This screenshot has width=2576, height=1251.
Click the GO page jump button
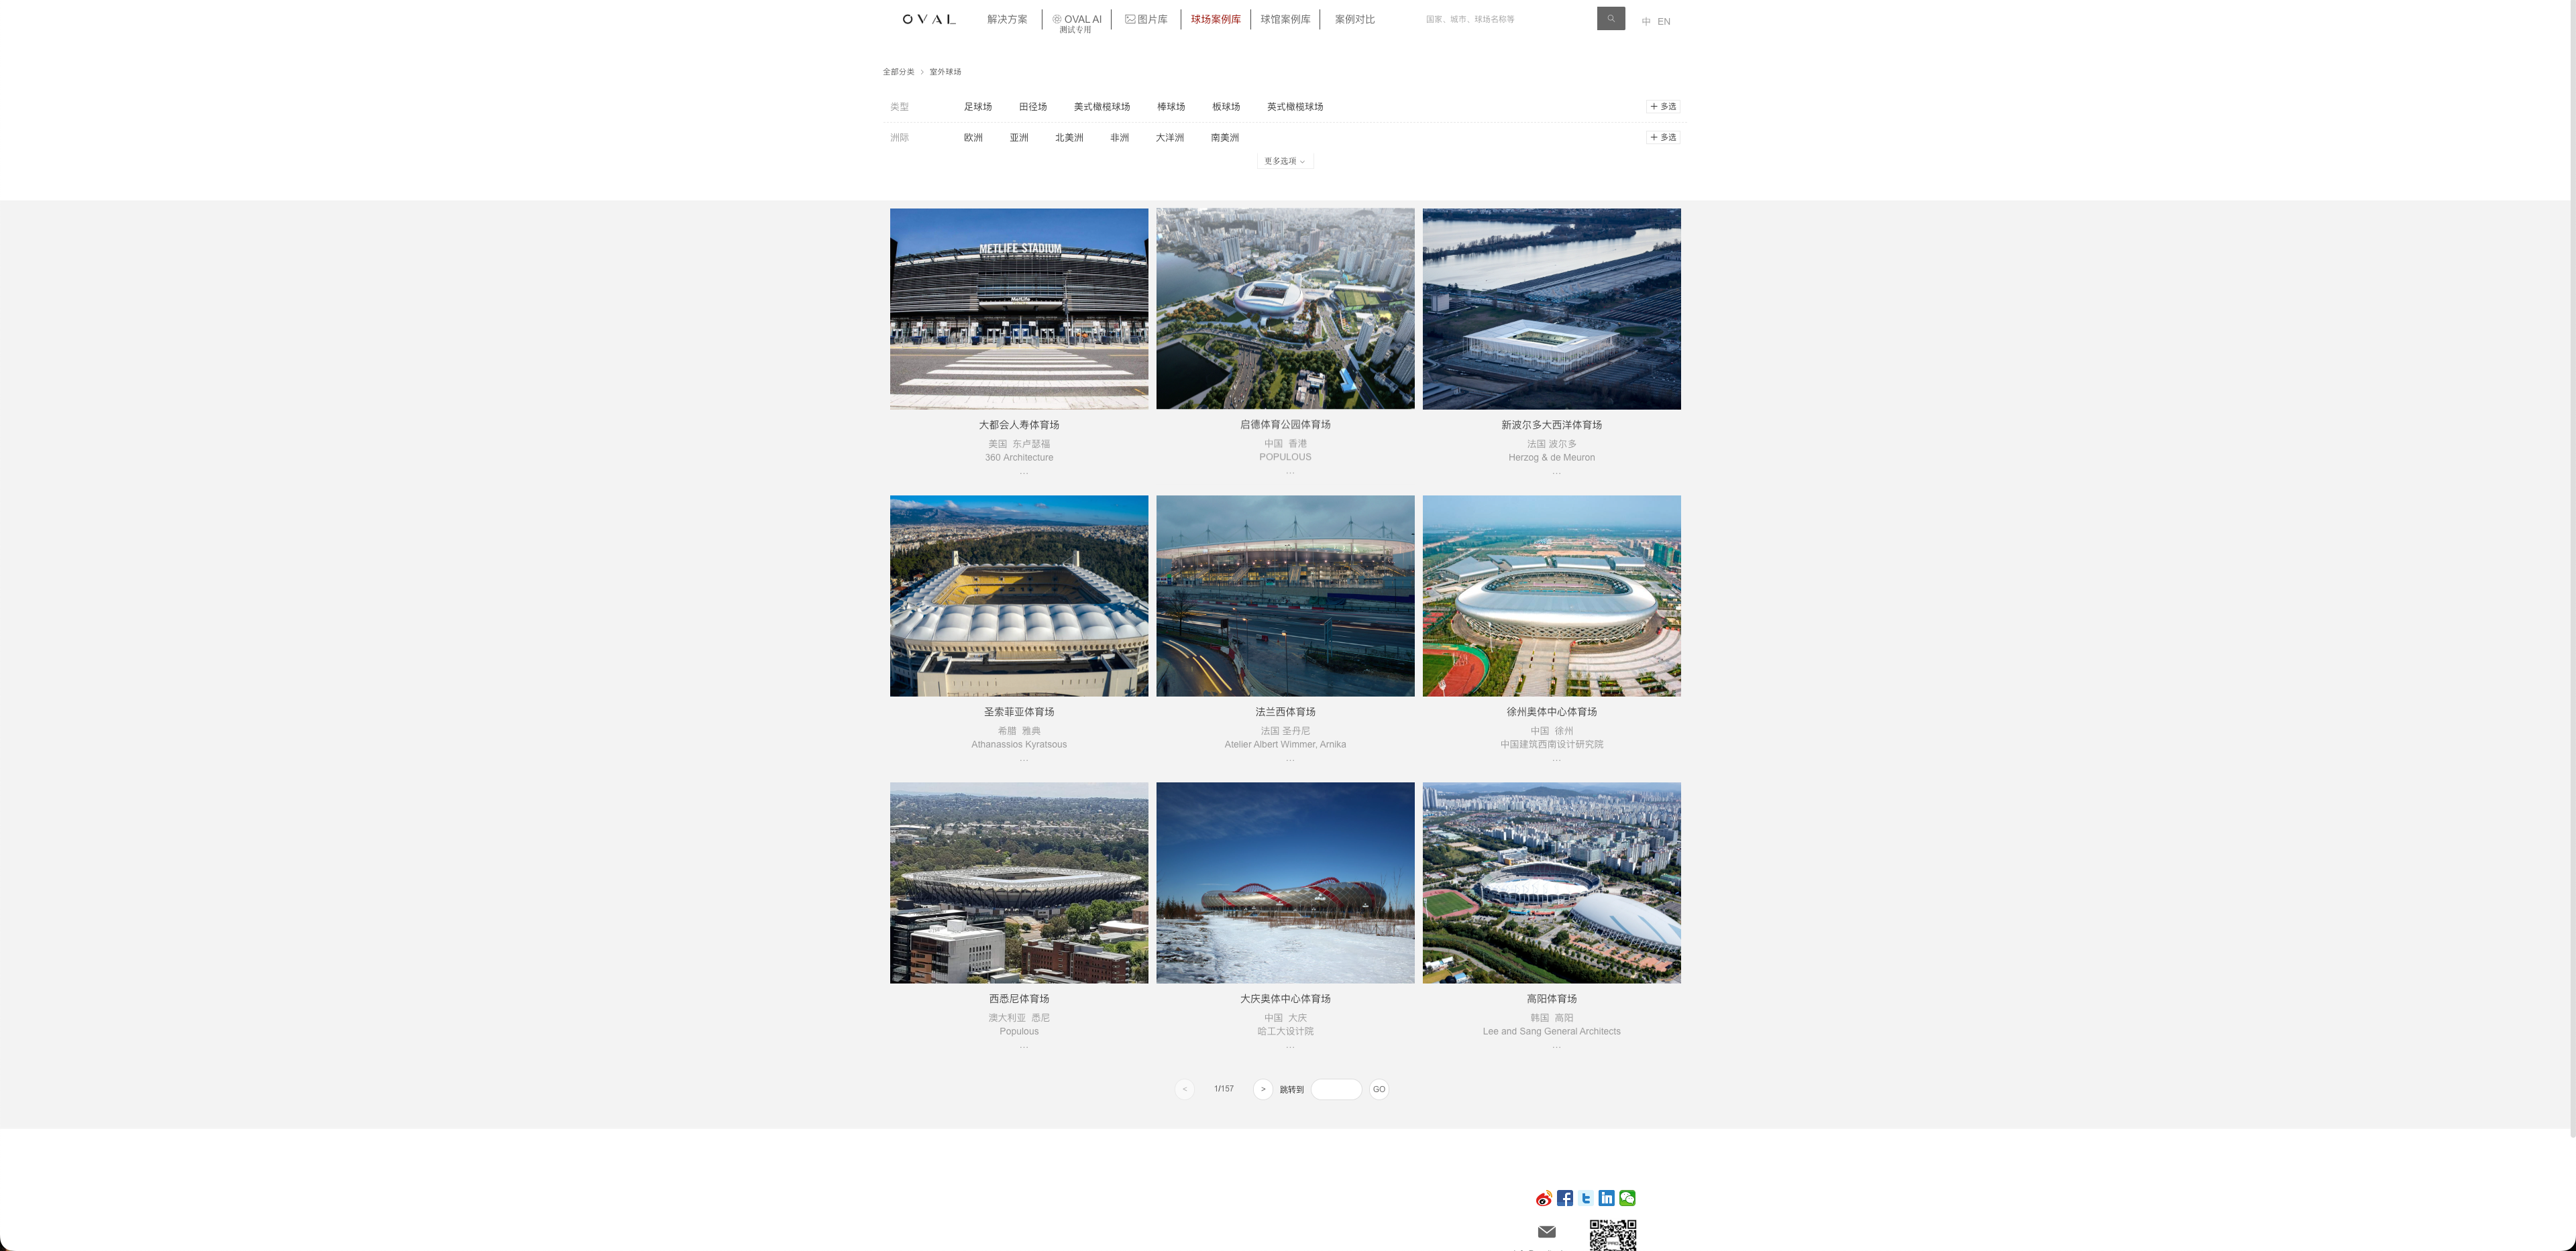(x=1379, y=1089)
